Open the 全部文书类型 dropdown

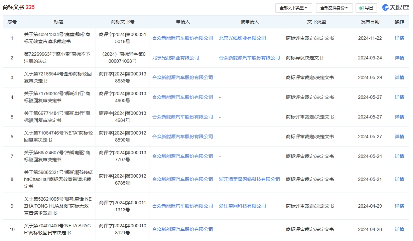pos(293,8)
